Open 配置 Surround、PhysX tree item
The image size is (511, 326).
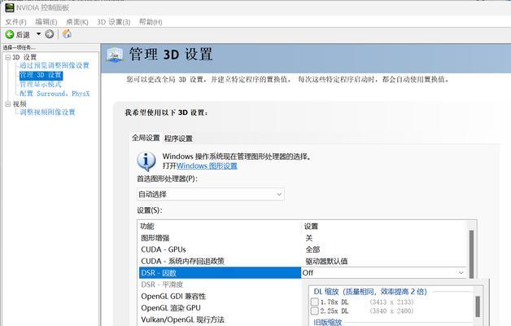tap(55, 94)
